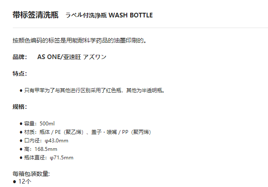
Task: Click the 品牌 label
Action: [x=20, y=57]
